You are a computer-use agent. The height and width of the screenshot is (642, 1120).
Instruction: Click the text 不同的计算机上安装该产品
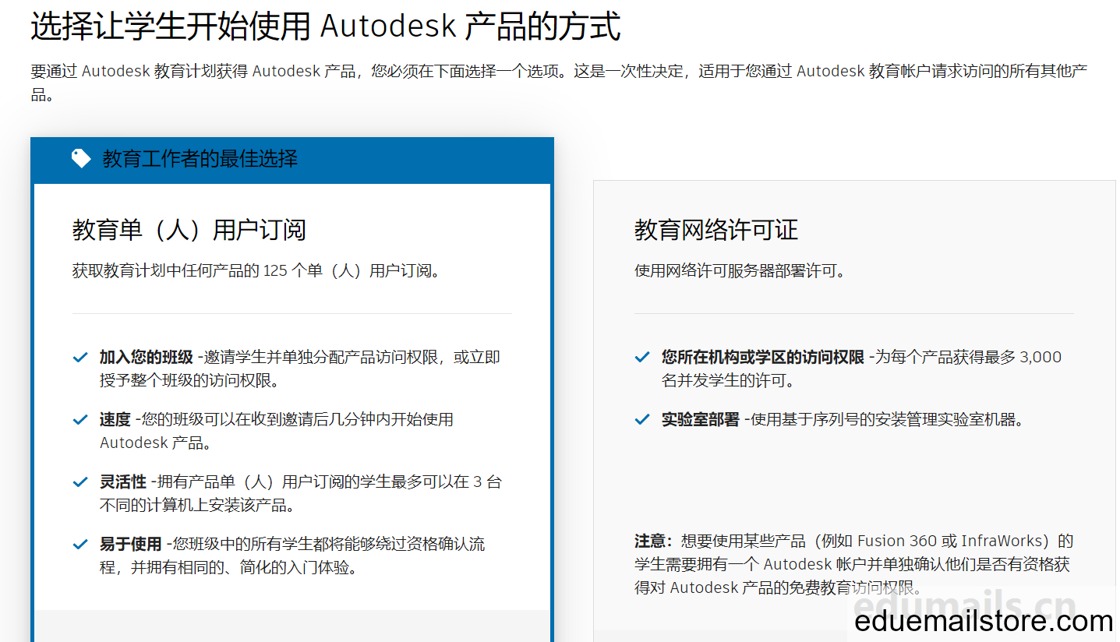[x=197, y=506]
